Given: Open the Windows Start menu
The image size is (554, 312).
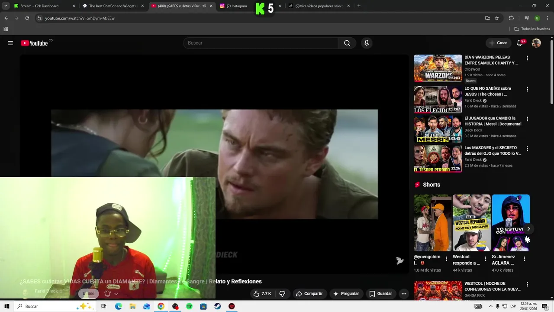Looking at the screenshot, I should click(x=6, y=306).
